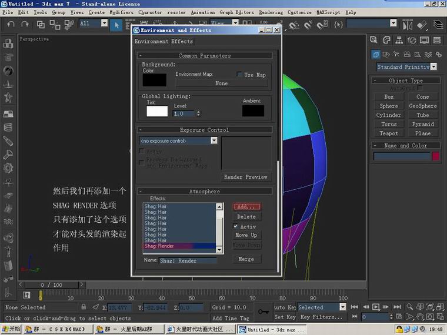
Task: Open the Modify command panel tab
Action: click(386, 40)
